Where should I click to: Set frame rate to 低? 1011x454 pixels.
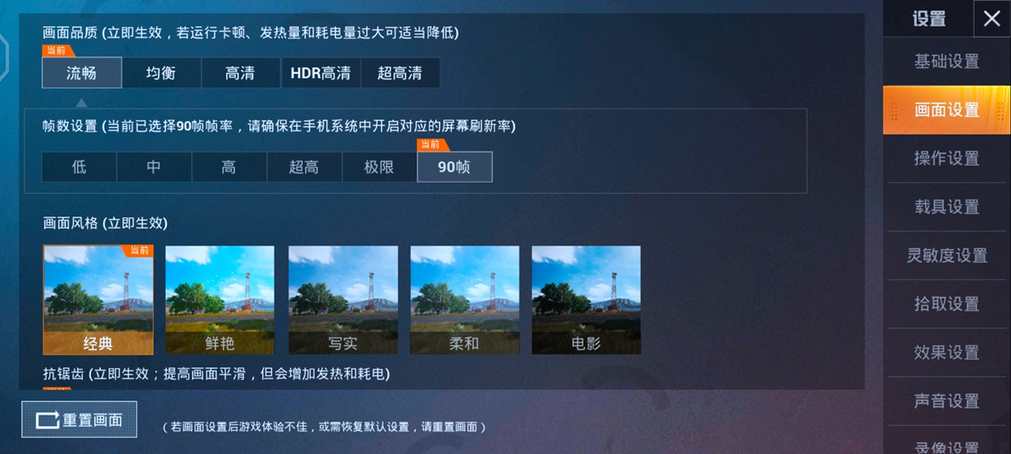(79, 167)
